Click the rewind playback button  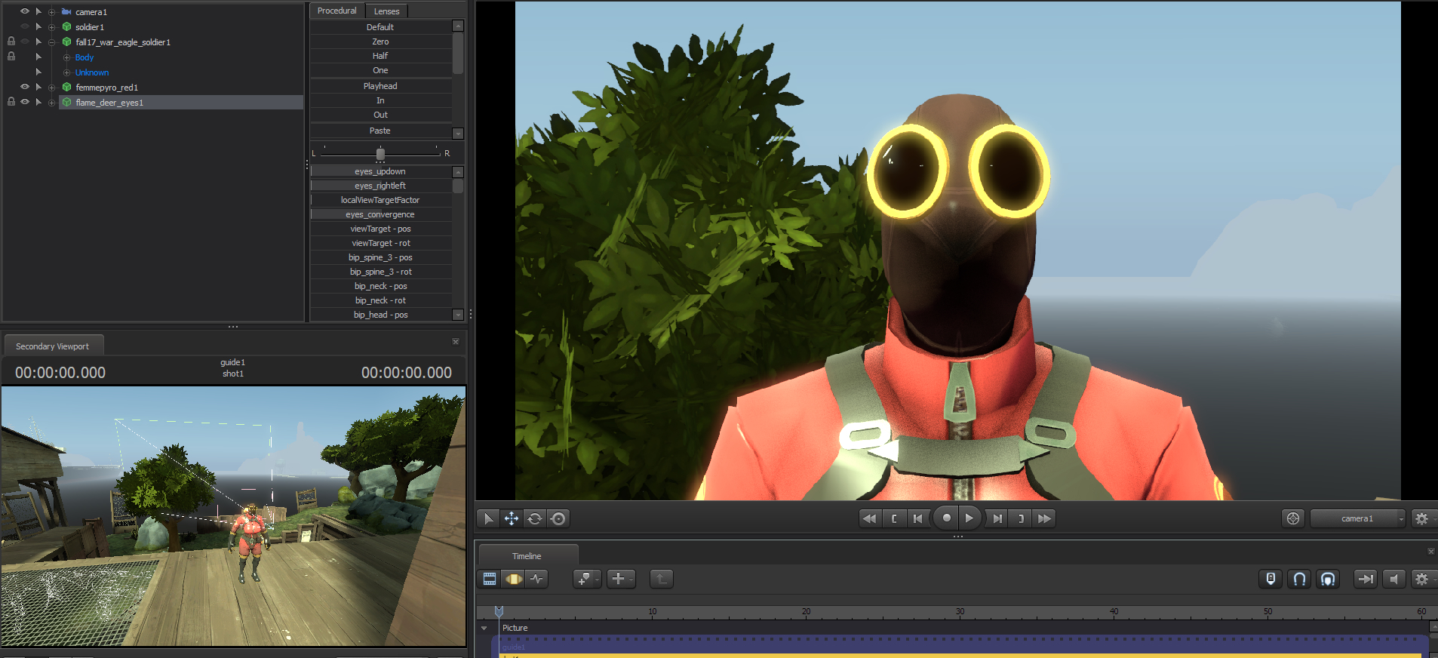pyautogui.click(x=870, y=518)
